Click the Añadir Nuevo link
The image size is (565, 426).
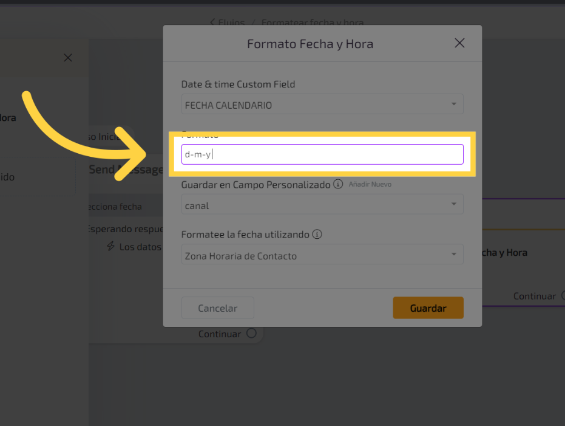point(369,184)
